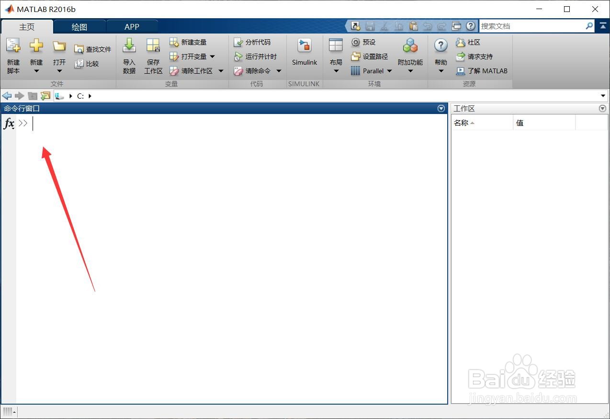Open 附加功能 add-ons
The image size is (610, 419).
tap(410, 52)
